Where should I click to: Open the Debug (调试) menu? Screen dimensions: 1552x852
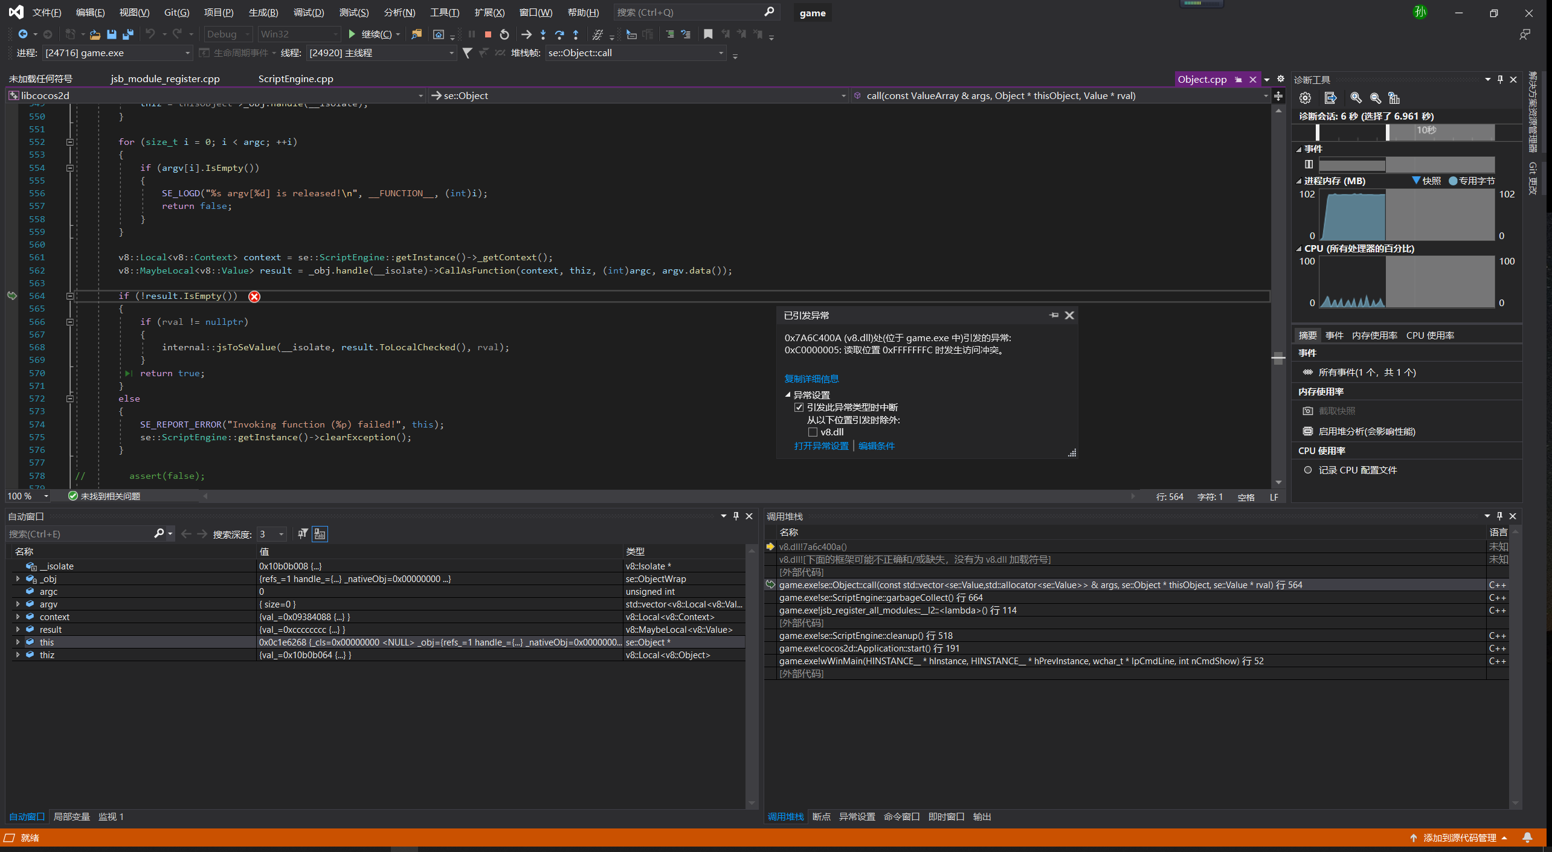pos(308,13)
